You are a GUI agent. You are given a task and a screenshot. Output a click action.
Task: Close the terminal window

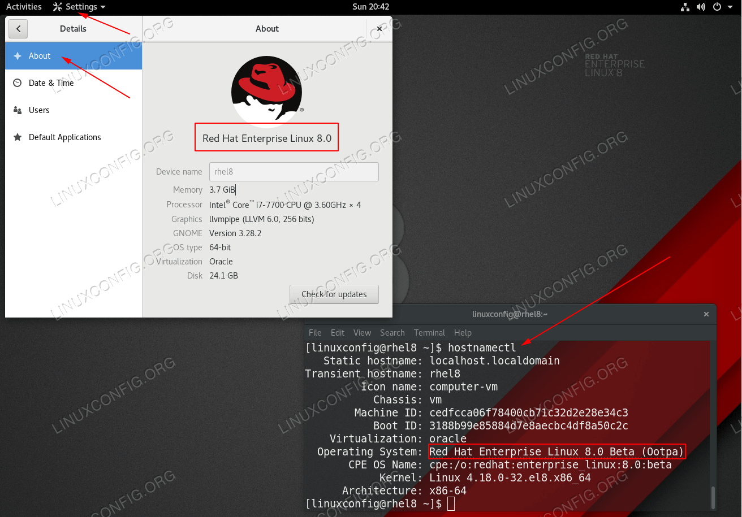[x=706, y=314]
